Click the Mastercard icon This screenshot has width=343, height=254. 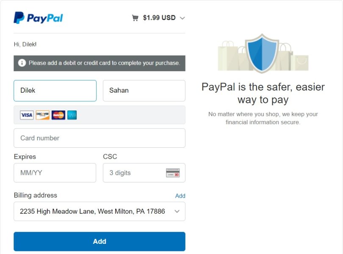58,115
